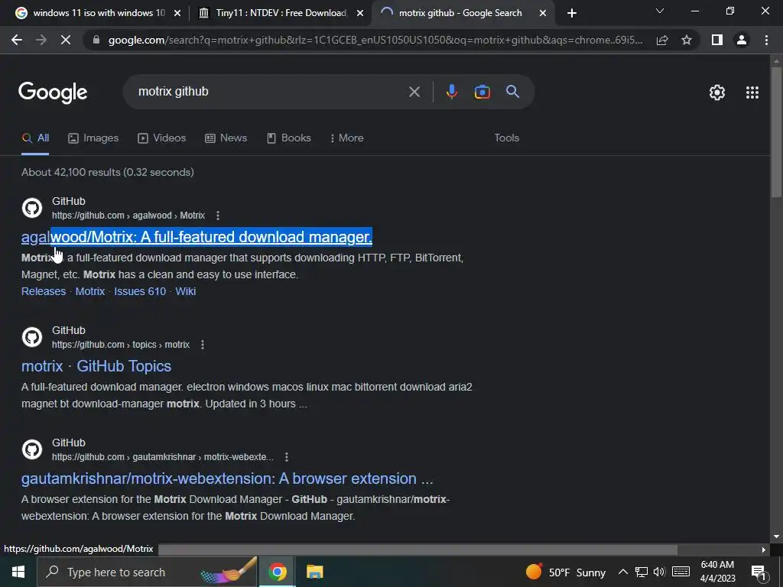The height and width of the screenshot is (587, 783).
Task: Click the horizontal page scrollbar
Action: click(x=417, y=550)
